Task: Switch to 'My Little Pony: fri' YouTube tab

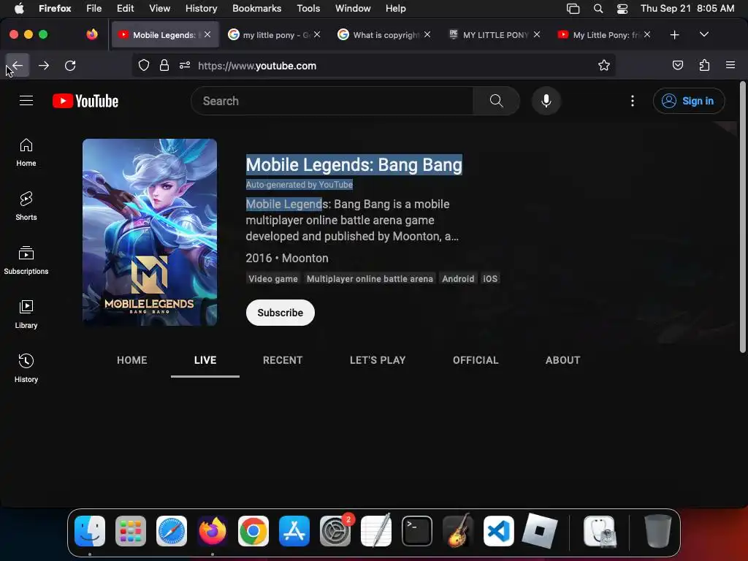Action: (x=604, y=35)
